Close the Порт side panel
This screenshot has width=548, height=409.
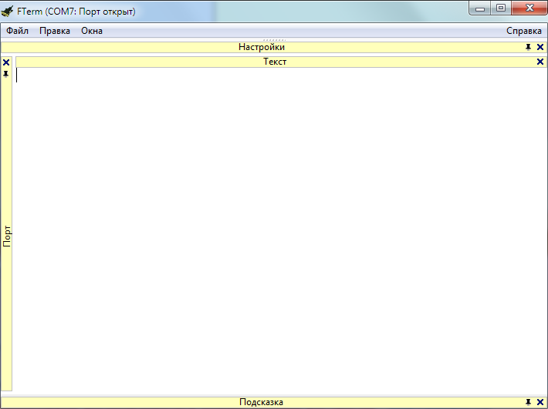click(6, 62)
